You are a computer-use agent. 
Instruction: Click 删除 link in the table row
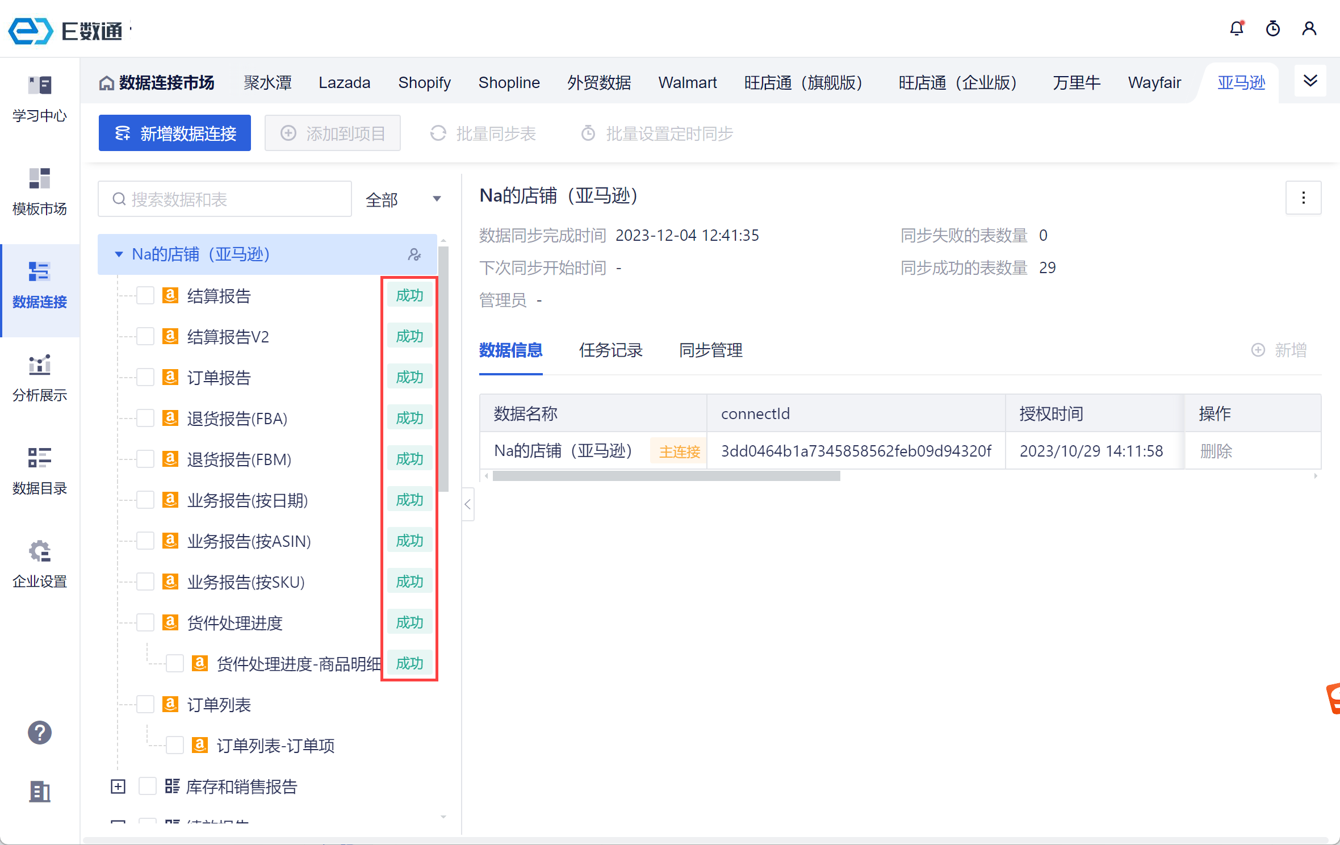pos(1216,451)
